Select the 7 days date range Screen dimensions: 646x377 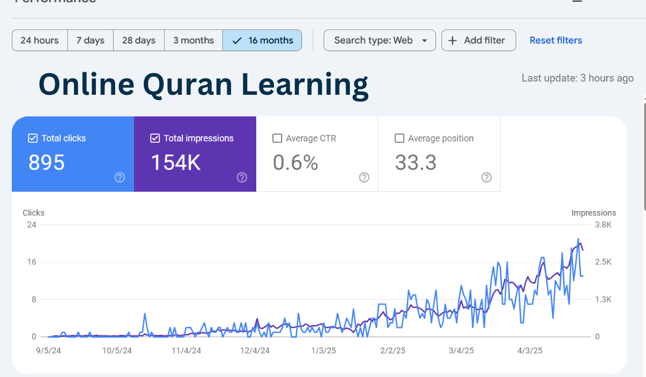click(x=90, y=40)
